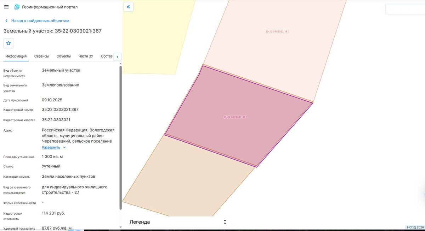Open the partly hidden Состав tab
The height and width of the screenshot is (231, 425).
coord(107,56)
